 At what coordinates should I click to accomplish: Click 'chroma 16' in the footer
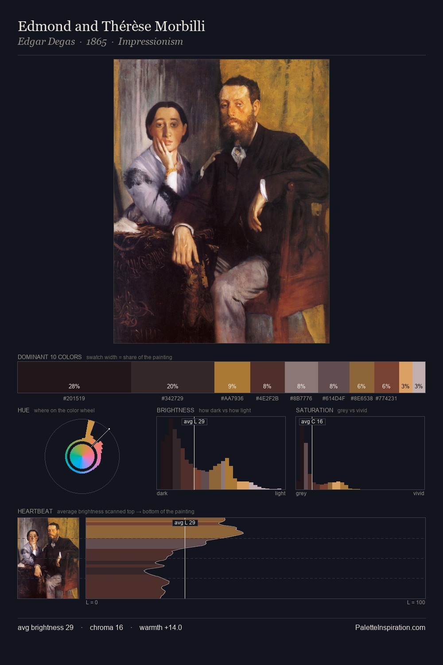pyautogui.click(x=106, y=628)
